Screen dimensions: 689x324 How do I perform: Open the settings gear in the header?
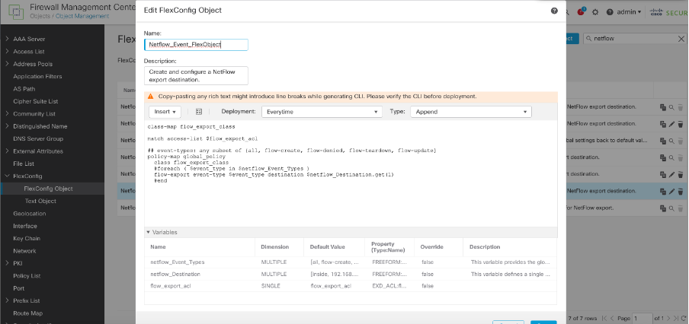tap(595, 12)
